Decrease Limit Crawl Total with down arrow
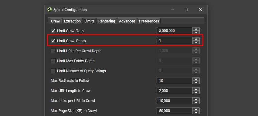258x116 pixels. point(196,32)
